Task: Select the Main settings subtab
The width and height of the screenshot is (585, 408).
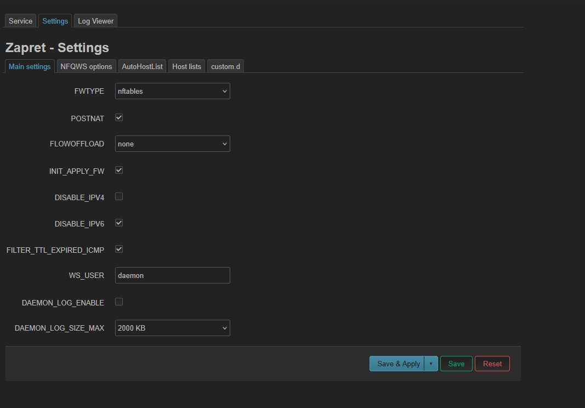Action: (x=30, y=66)
